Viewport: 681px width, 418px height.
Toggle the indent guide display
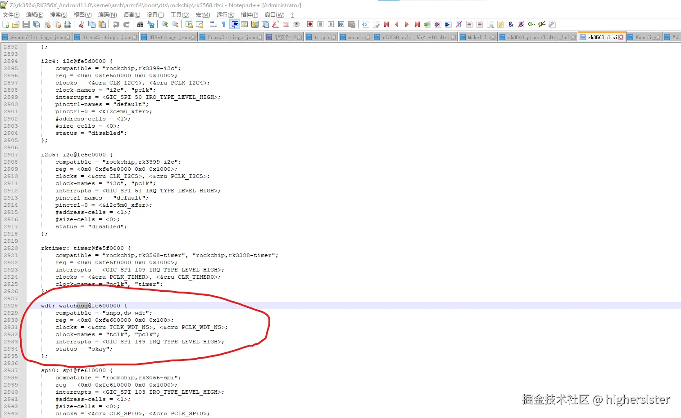pyautogui.click(x=235, y=24)
